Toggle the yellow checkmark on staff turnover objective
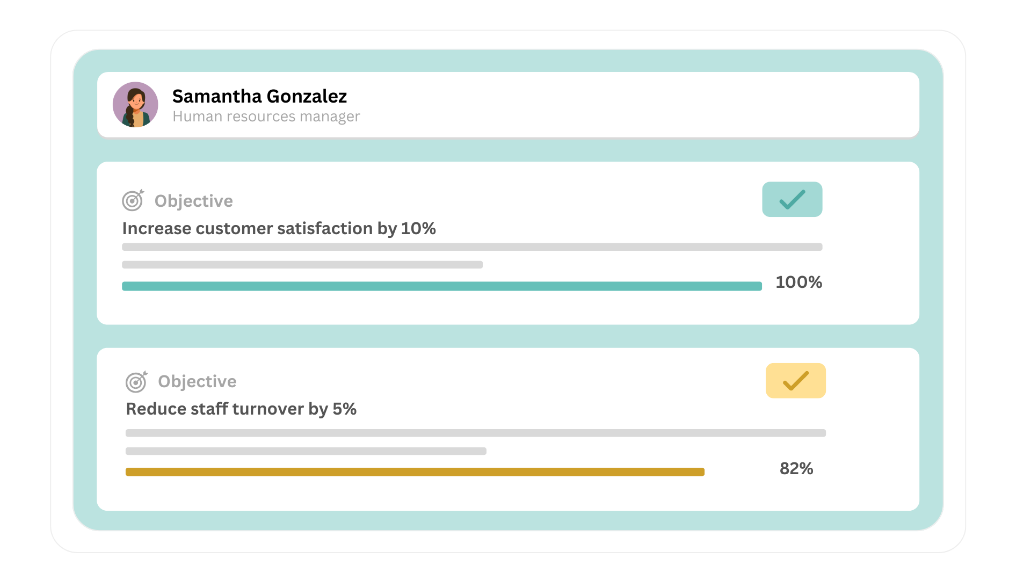Image resolution: width=1031 pixels, height=580 pixels. pos(795,381)
